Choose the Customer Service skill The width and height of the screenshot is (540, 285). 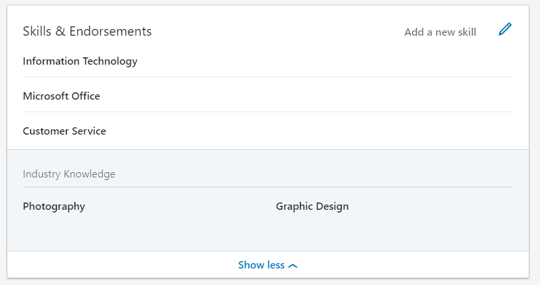[x=64, y=131]
